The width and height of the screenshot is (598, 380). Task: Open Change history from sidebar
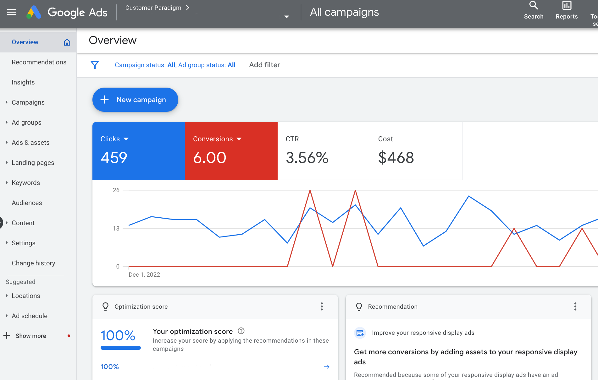click(x=33, y=263)
